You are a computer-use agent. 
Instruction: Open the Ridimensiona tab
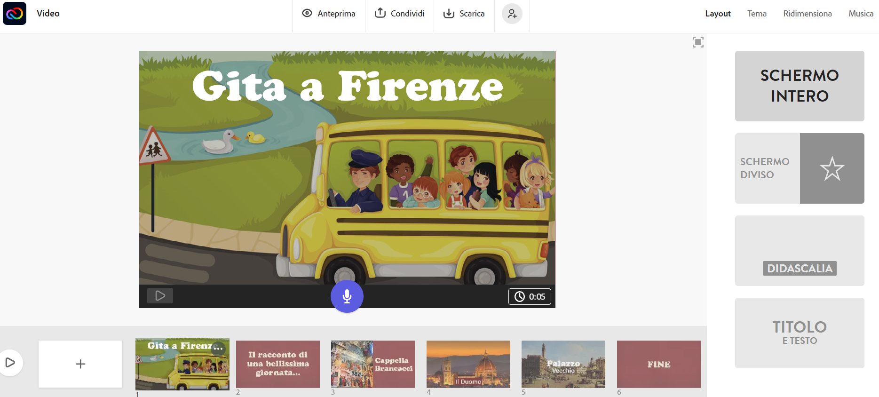pyautogui.click(x=807, y=14)
